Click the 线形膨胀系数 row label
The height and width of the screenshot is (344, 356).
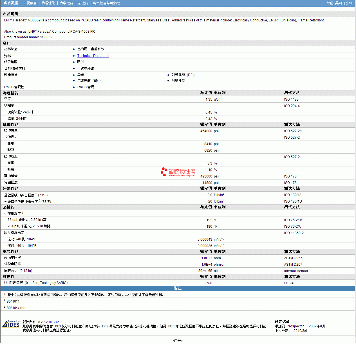tap(14, 232)
